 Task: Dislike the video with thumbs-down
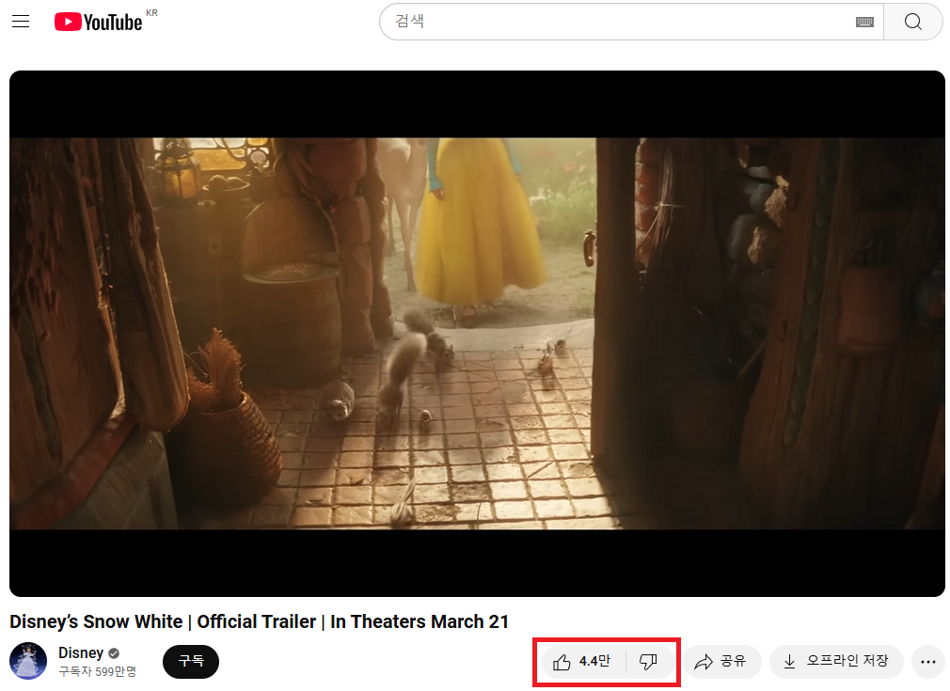pyautogui.click(x=649, y=661)
